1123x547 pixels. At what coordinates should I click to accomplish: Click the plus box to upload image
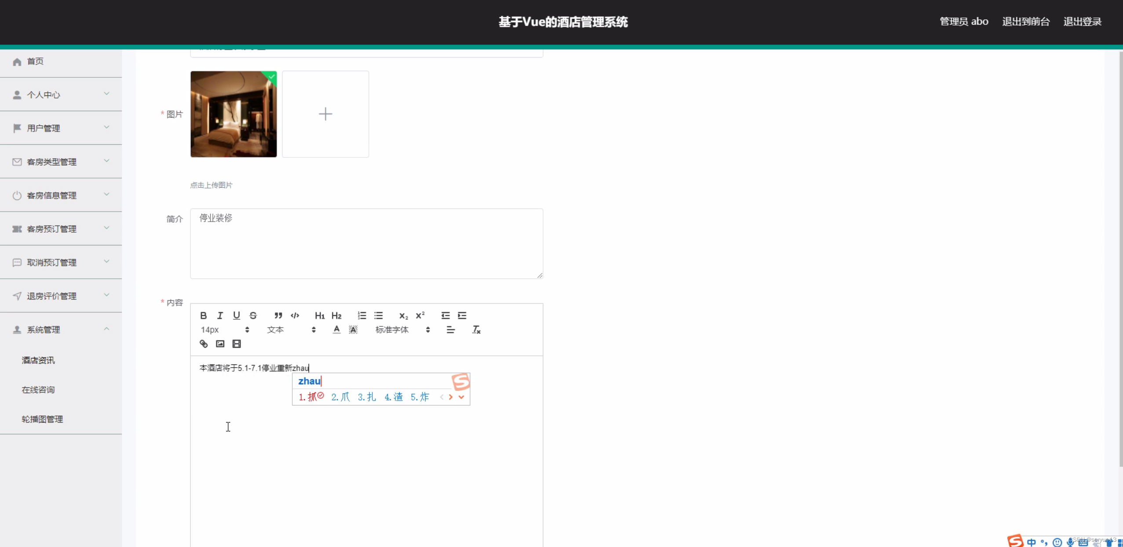325,114
